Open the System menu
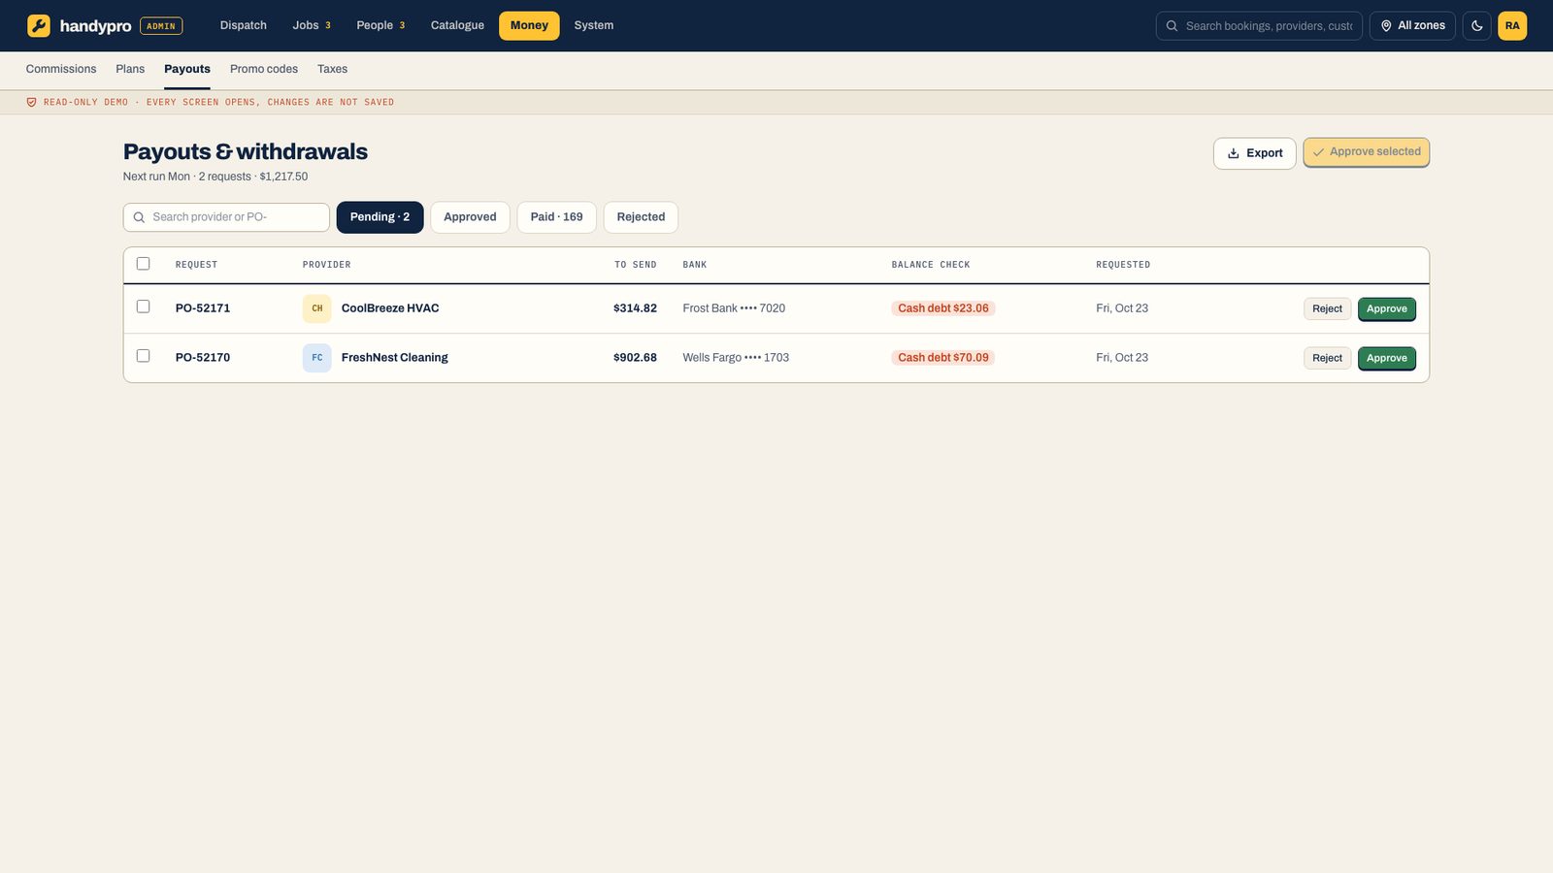1553x873 pixels. point(593,25)
